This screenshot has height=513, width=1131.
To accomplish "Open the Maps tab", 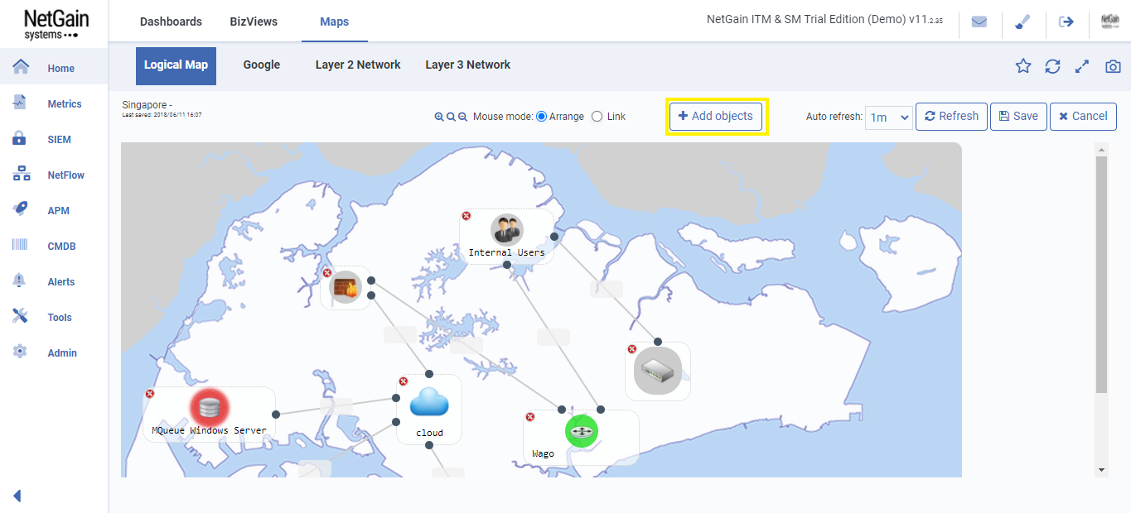I will (335, 22).
